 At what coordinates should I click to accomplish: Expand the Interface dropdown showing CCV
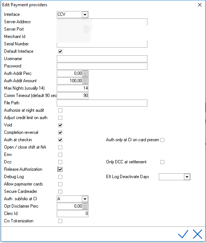point(85,15)
